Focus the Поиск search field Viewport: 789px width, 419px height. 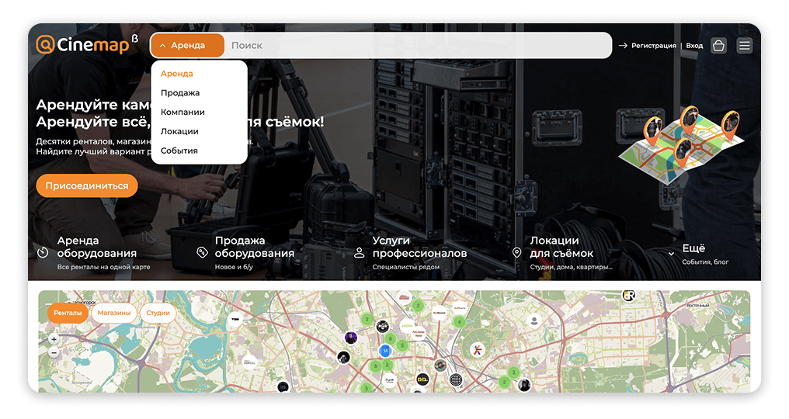pyautogui.click(x=412, y=46)
